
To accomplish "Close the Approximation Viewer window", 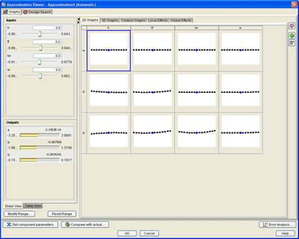I will coord(294,5).
